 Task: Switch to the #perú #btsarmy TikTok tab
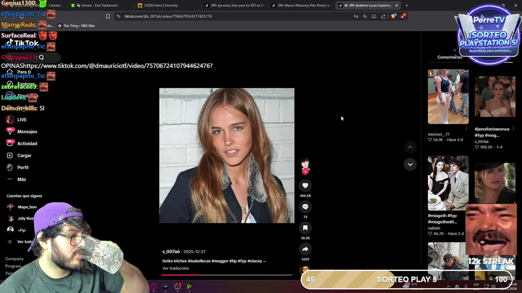click(301, 5)
